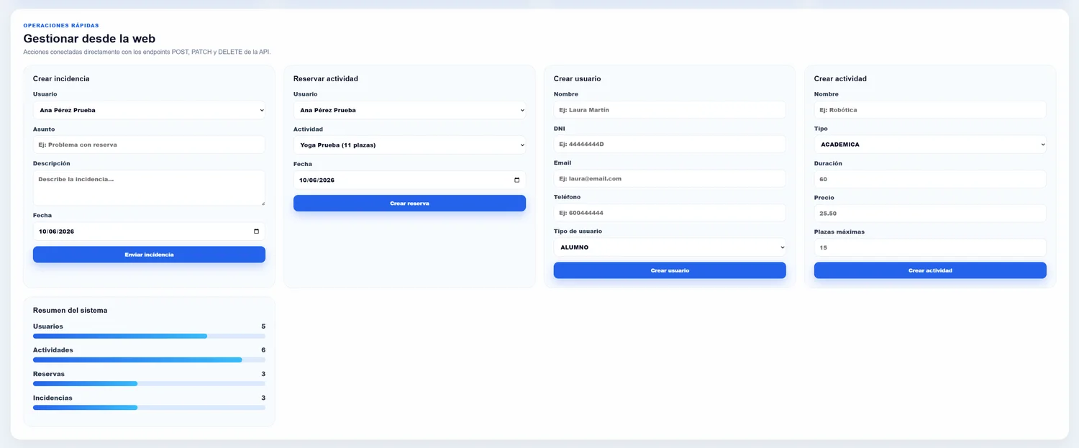Screen dimensions: 1079x448
Task: Click the "Gestionar desde la web" title
Action: tap(89, 39)
